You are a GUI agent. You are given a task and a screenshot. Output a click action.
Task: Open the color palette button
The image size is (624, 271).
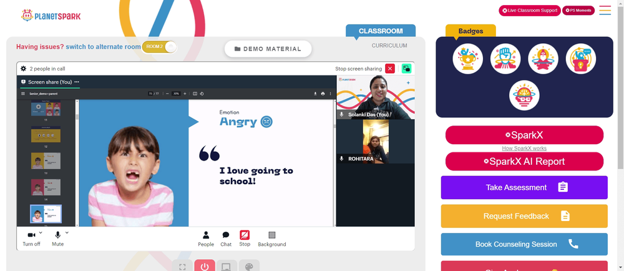[249, 266]
